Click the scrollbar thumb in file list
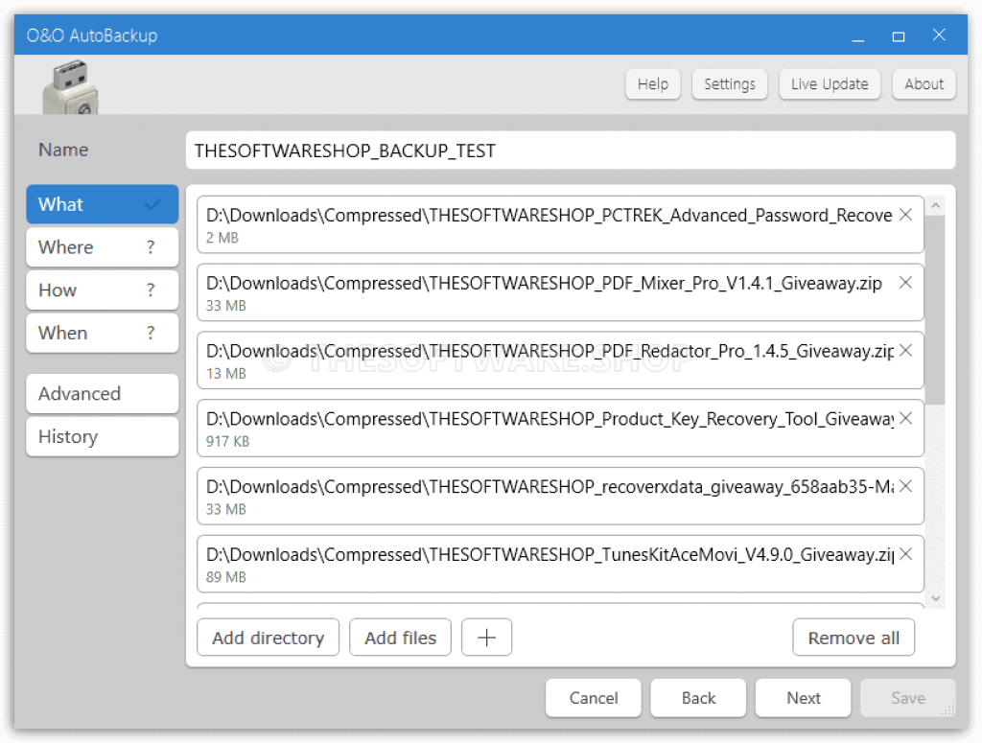Image resolution: width=982 pixels, height=743 pixels. pyautogui.click(x=935, y=310)
